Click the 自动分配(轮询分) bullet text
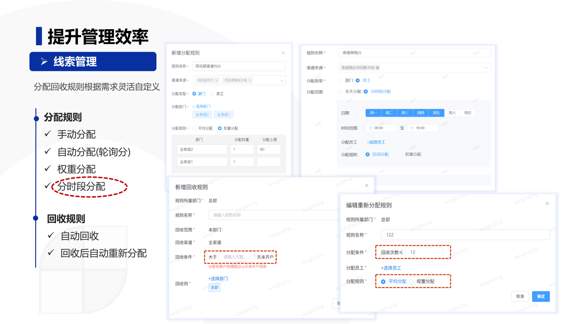The image size is (576, 324). click(x=94, y=152)
